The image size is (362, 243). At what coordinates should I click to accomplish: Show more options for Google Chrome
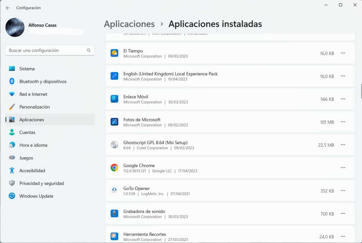point(343,167)
